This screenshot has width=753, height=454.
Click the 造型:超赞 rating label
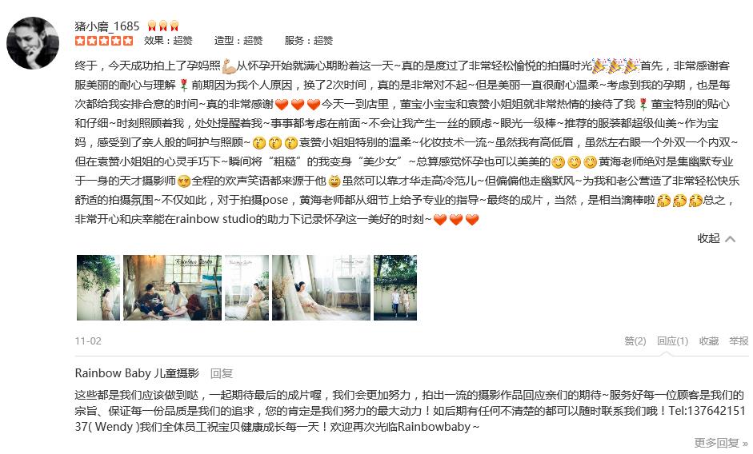pyautogui.click(x=238, y=41)
